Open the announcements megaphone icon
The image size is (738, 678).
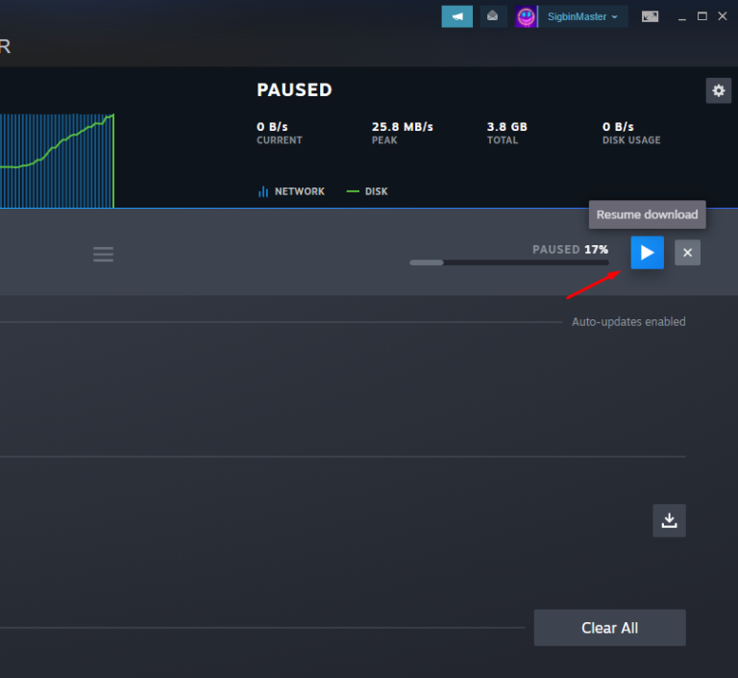pyautogui.click(x=456, y=17)
